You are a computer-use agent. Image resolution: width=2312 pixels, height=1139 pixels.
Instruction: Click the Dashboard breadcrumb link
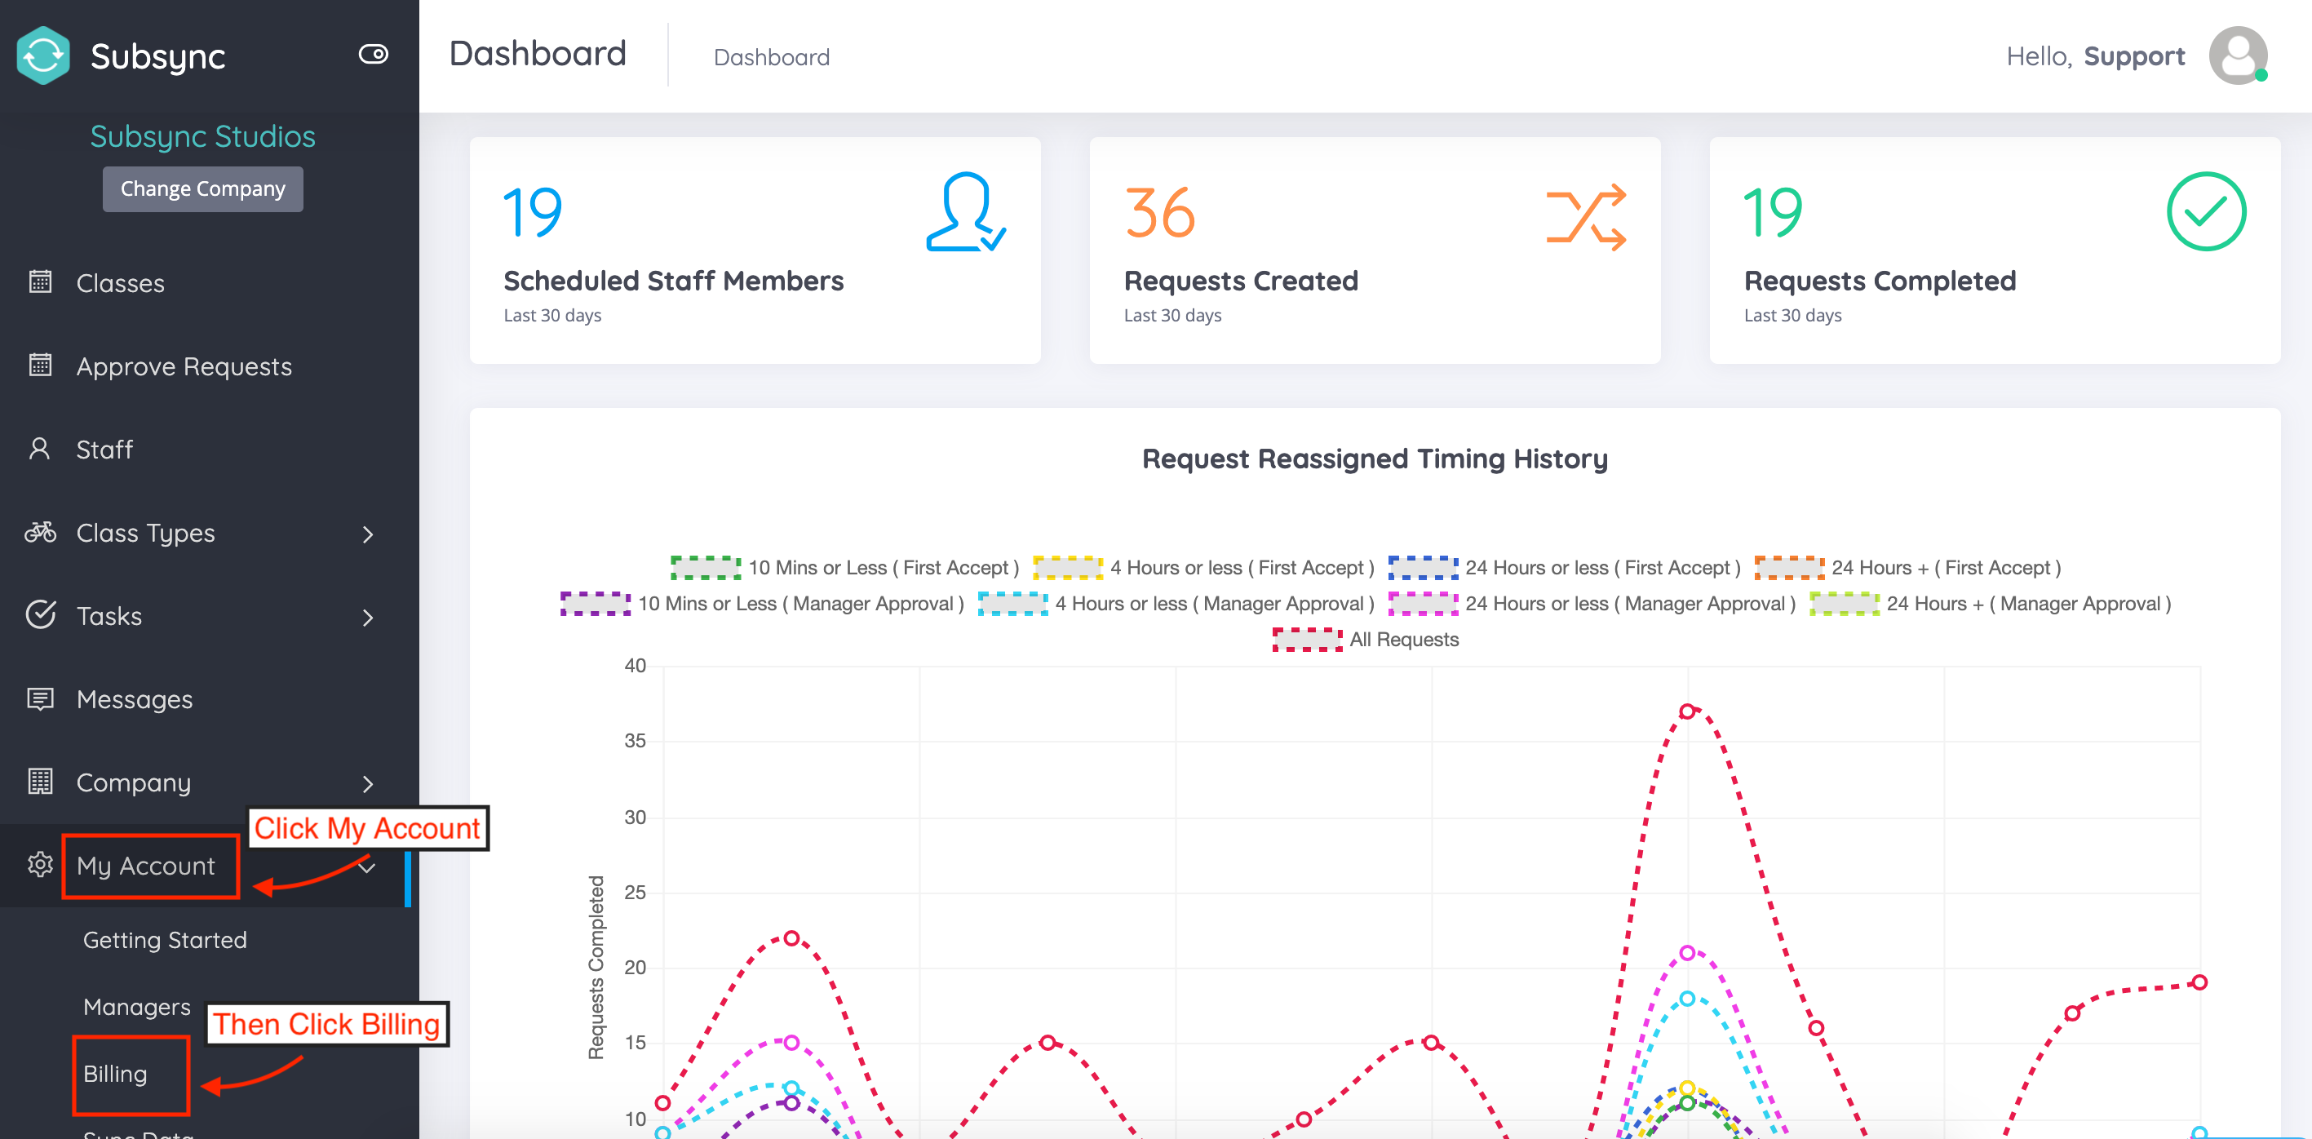pos(771,57)
